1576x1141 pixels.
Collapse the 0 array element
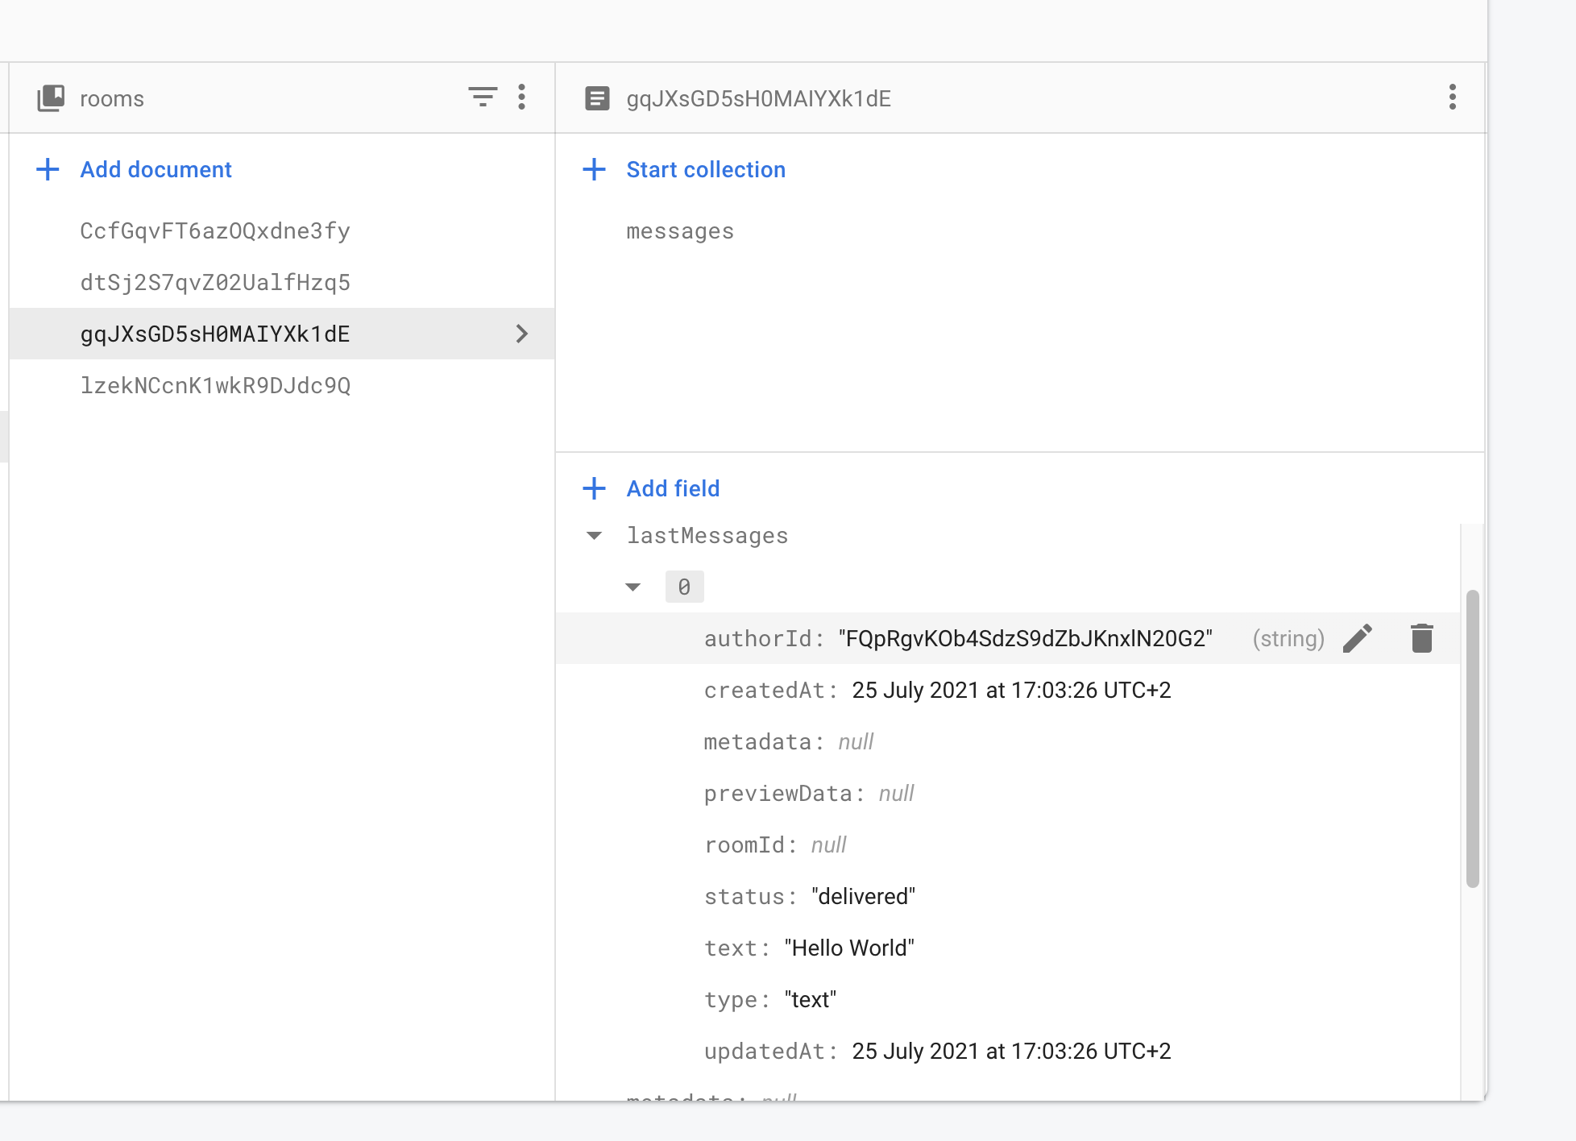click(x=633, y=587)
